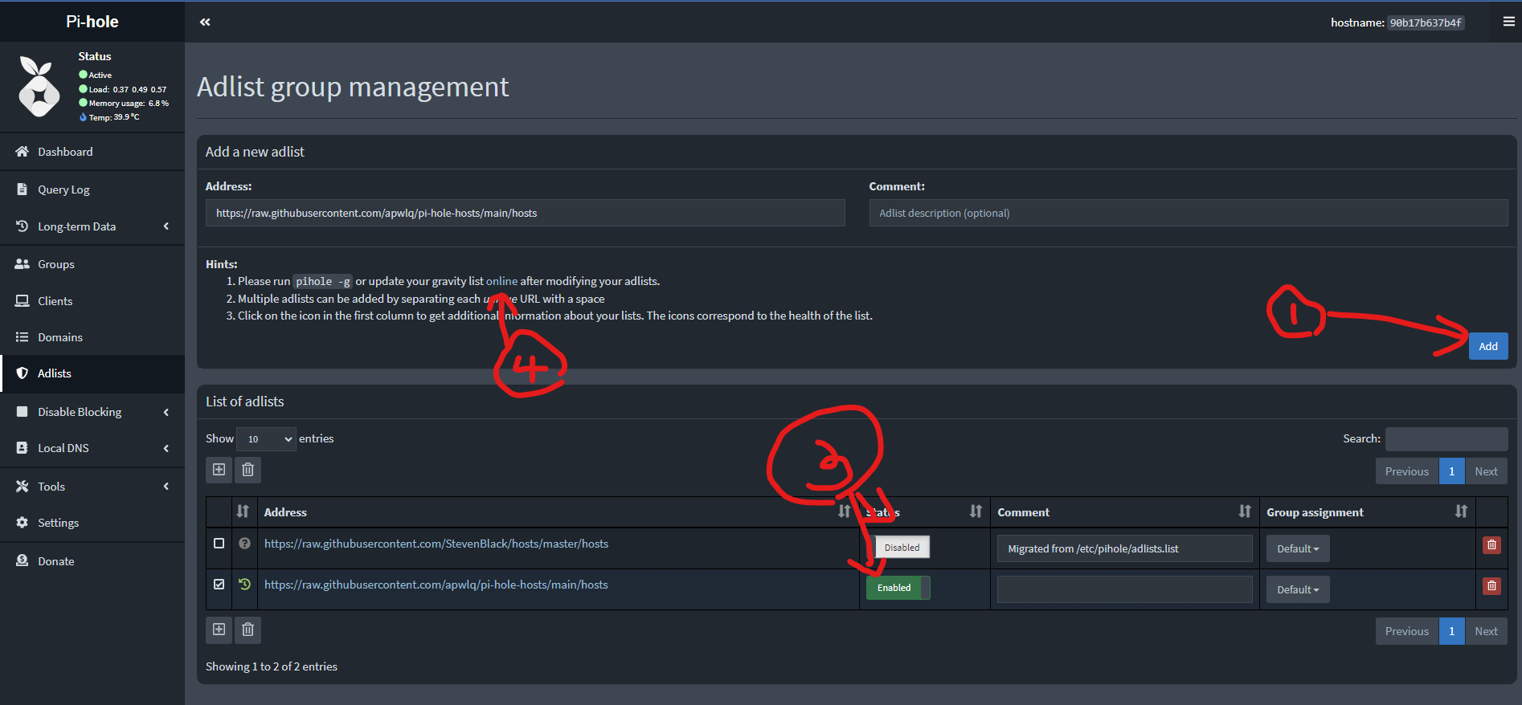
Task: Click the empty comment field for apwlq list
Action: 1125,589
